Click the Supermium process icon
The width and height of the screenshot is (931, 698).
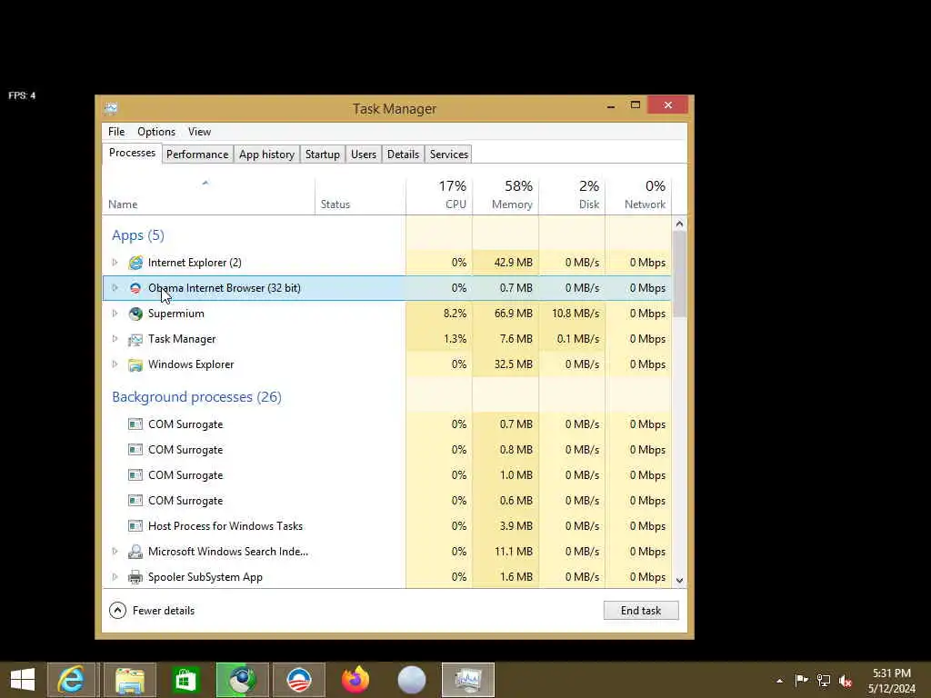click(x=135, y=314)
